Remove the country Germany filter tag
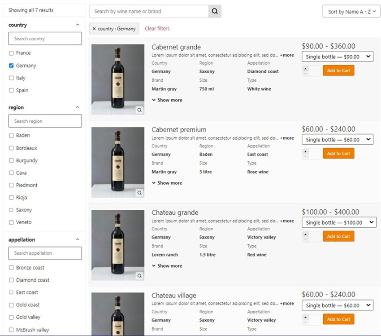381x336 pixels. coord(94,29)
